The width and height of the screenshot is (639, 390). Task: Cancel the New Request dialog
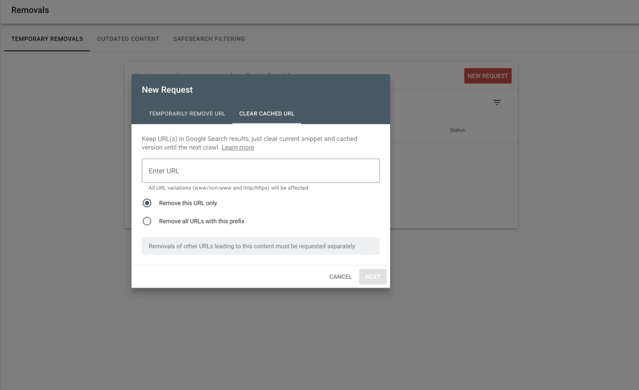click(x=340, y=276)
